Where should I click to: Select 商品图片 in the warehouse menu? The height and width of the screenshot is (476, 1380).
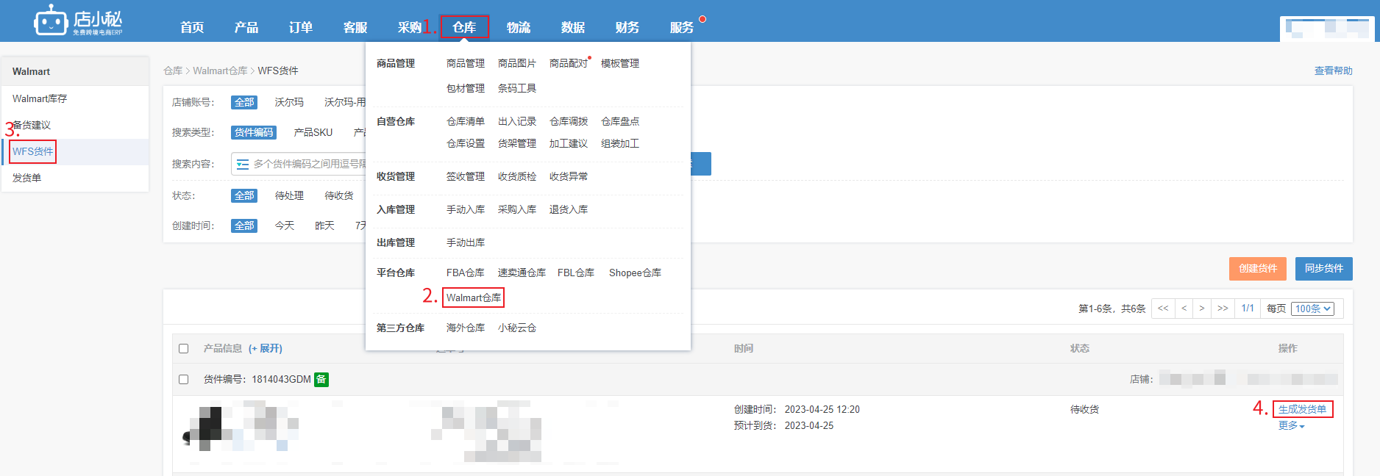(x=517, y=63)
